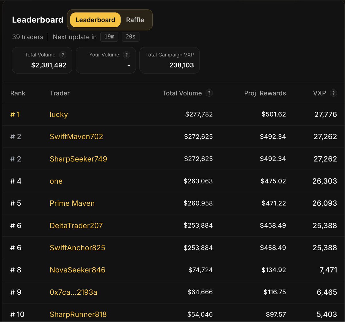Click the Proj. Rewards column header
The width and height of the screenshot is (345, 322).
coord(265,93)
